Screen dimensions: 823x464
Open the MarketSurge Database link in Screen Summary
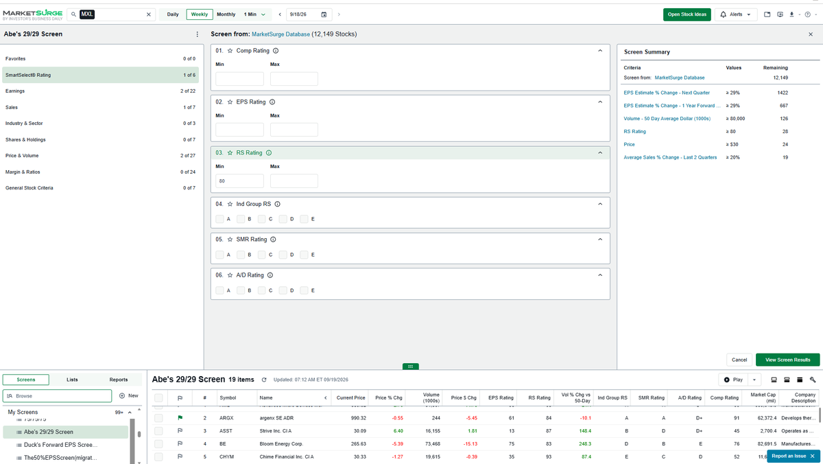pos(680,78)
